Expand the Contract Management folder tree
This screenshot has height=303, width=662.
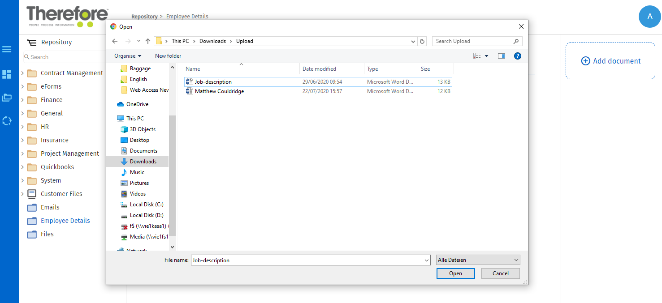coord(22,73)
